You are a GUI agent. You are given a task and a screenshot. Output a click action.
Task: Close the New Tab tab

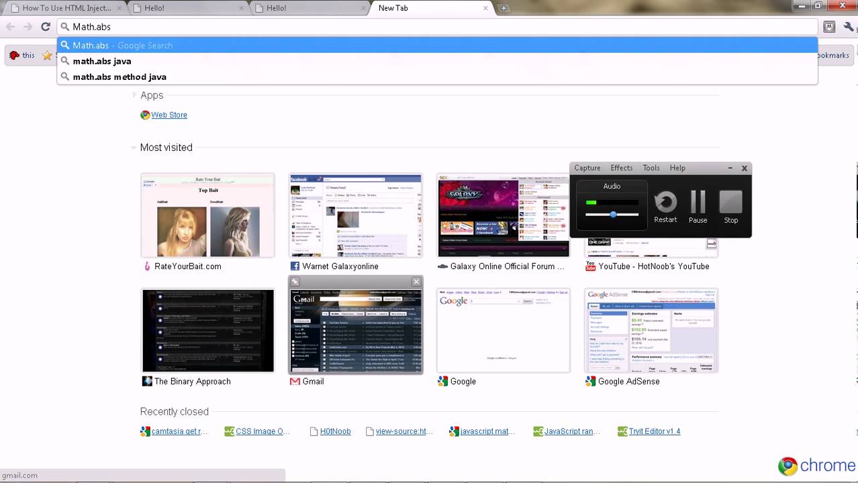pos(485,8)
